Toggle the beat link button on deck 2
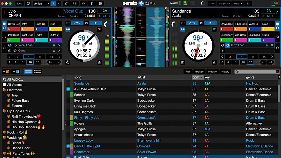 (x=182, y=29)
